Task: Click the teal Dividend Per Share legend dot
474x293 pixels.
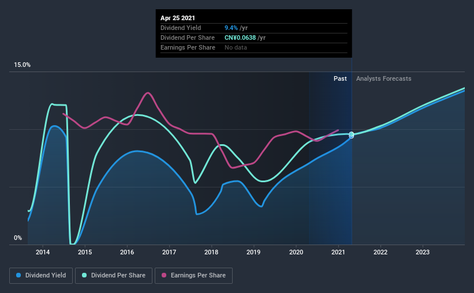Action: tap(84, 275)
